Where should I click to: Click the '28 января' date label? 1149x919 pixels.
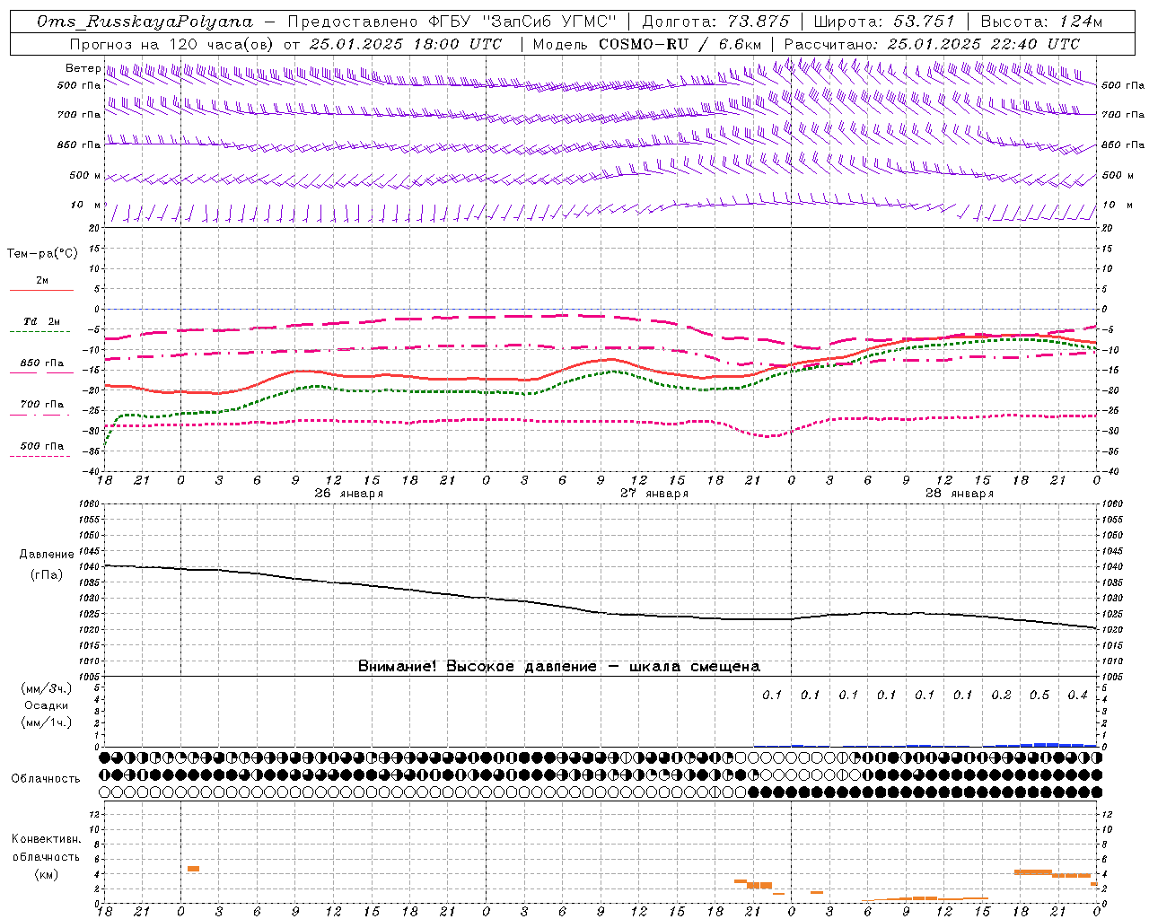coord(960,494)
